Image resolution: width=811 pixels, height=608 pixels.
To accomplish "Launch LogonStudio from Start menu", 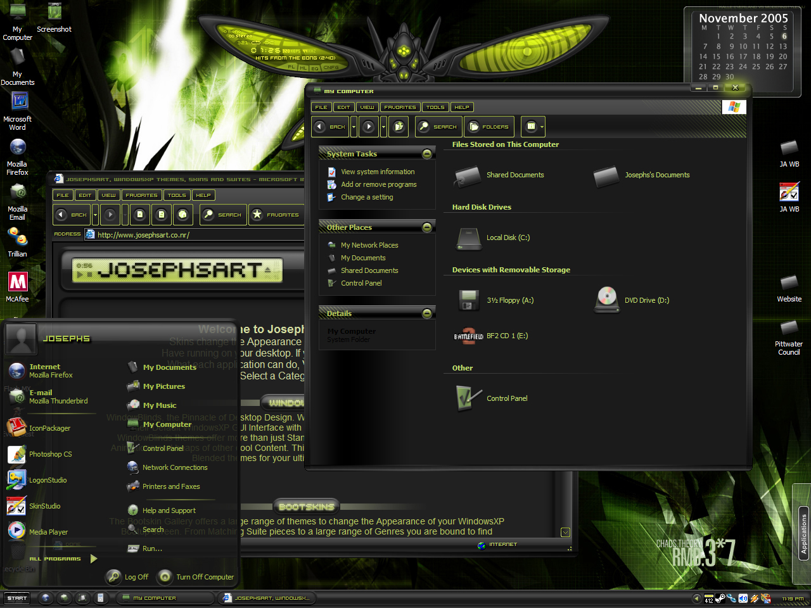I will click(37, 480).
